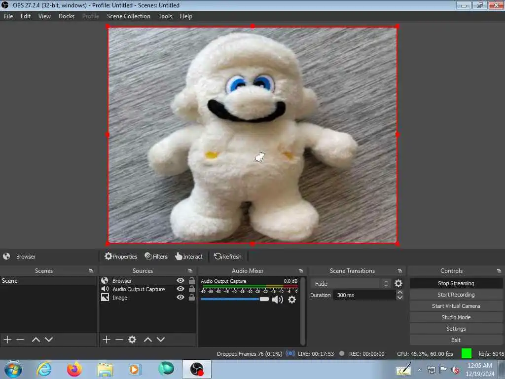Open source properties gear in Sources toolbar
The image size is (505, 379).
[132, 340]
